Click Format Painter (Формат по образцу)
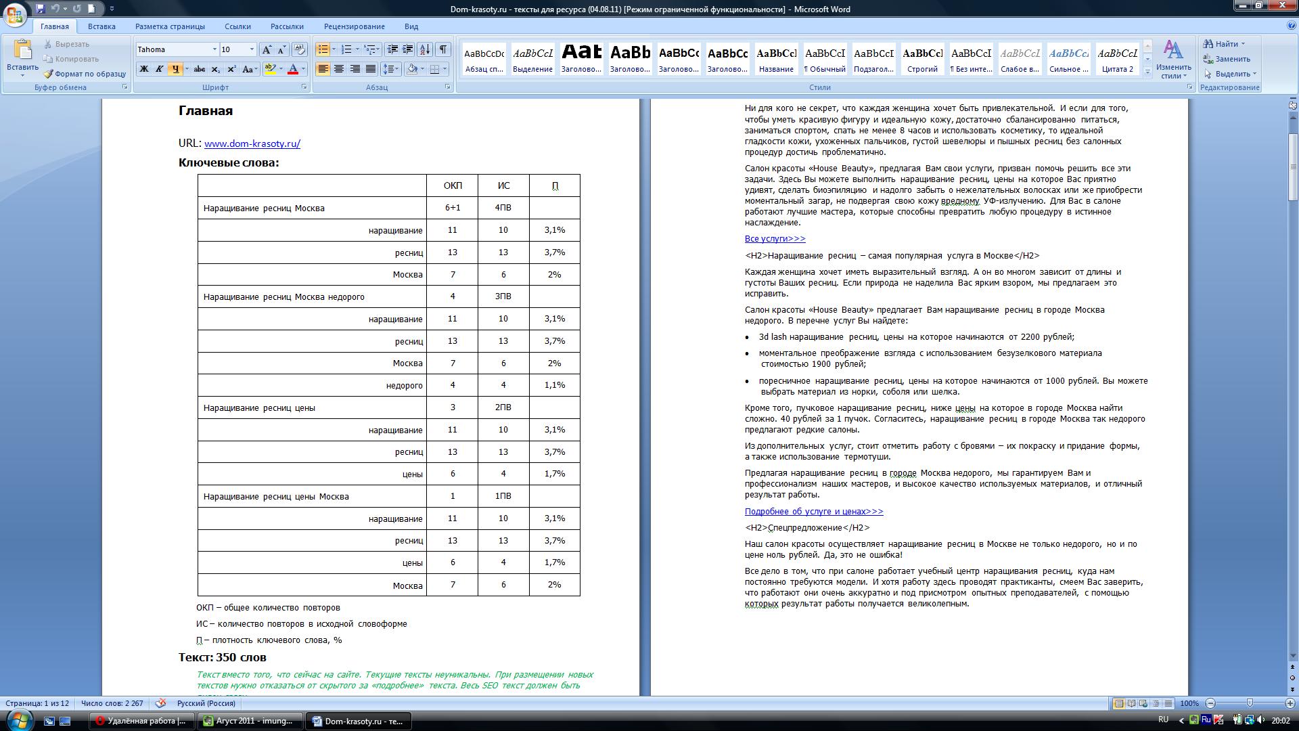The image size is (1299, 731). (85, 74)
